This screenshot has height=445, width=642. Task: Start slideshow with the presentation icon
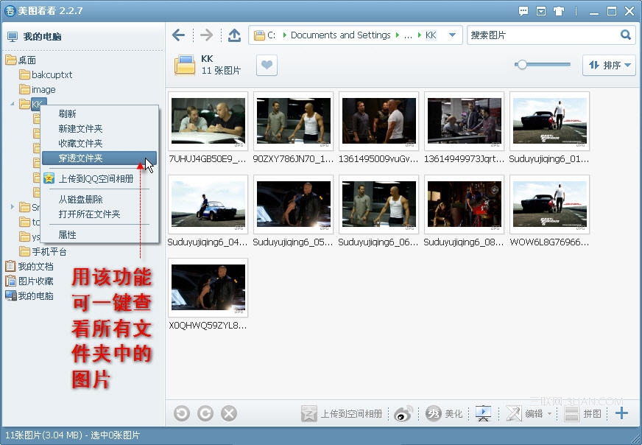[483, 413]
